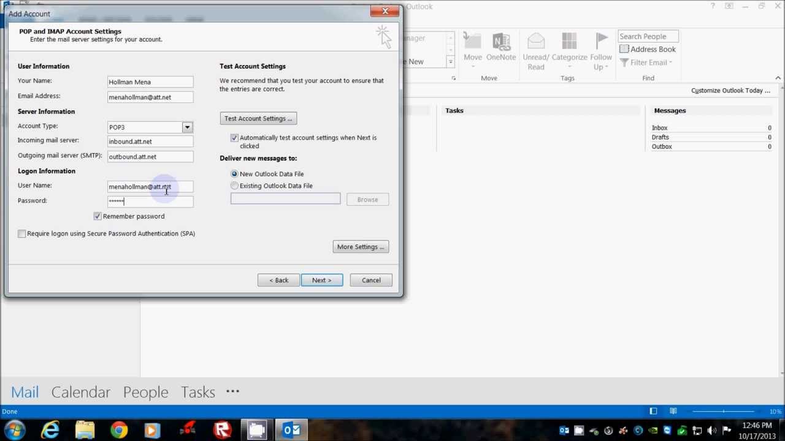
Task: Launch Google Chrome from taskbar
Action: click(x=119, y=430)
